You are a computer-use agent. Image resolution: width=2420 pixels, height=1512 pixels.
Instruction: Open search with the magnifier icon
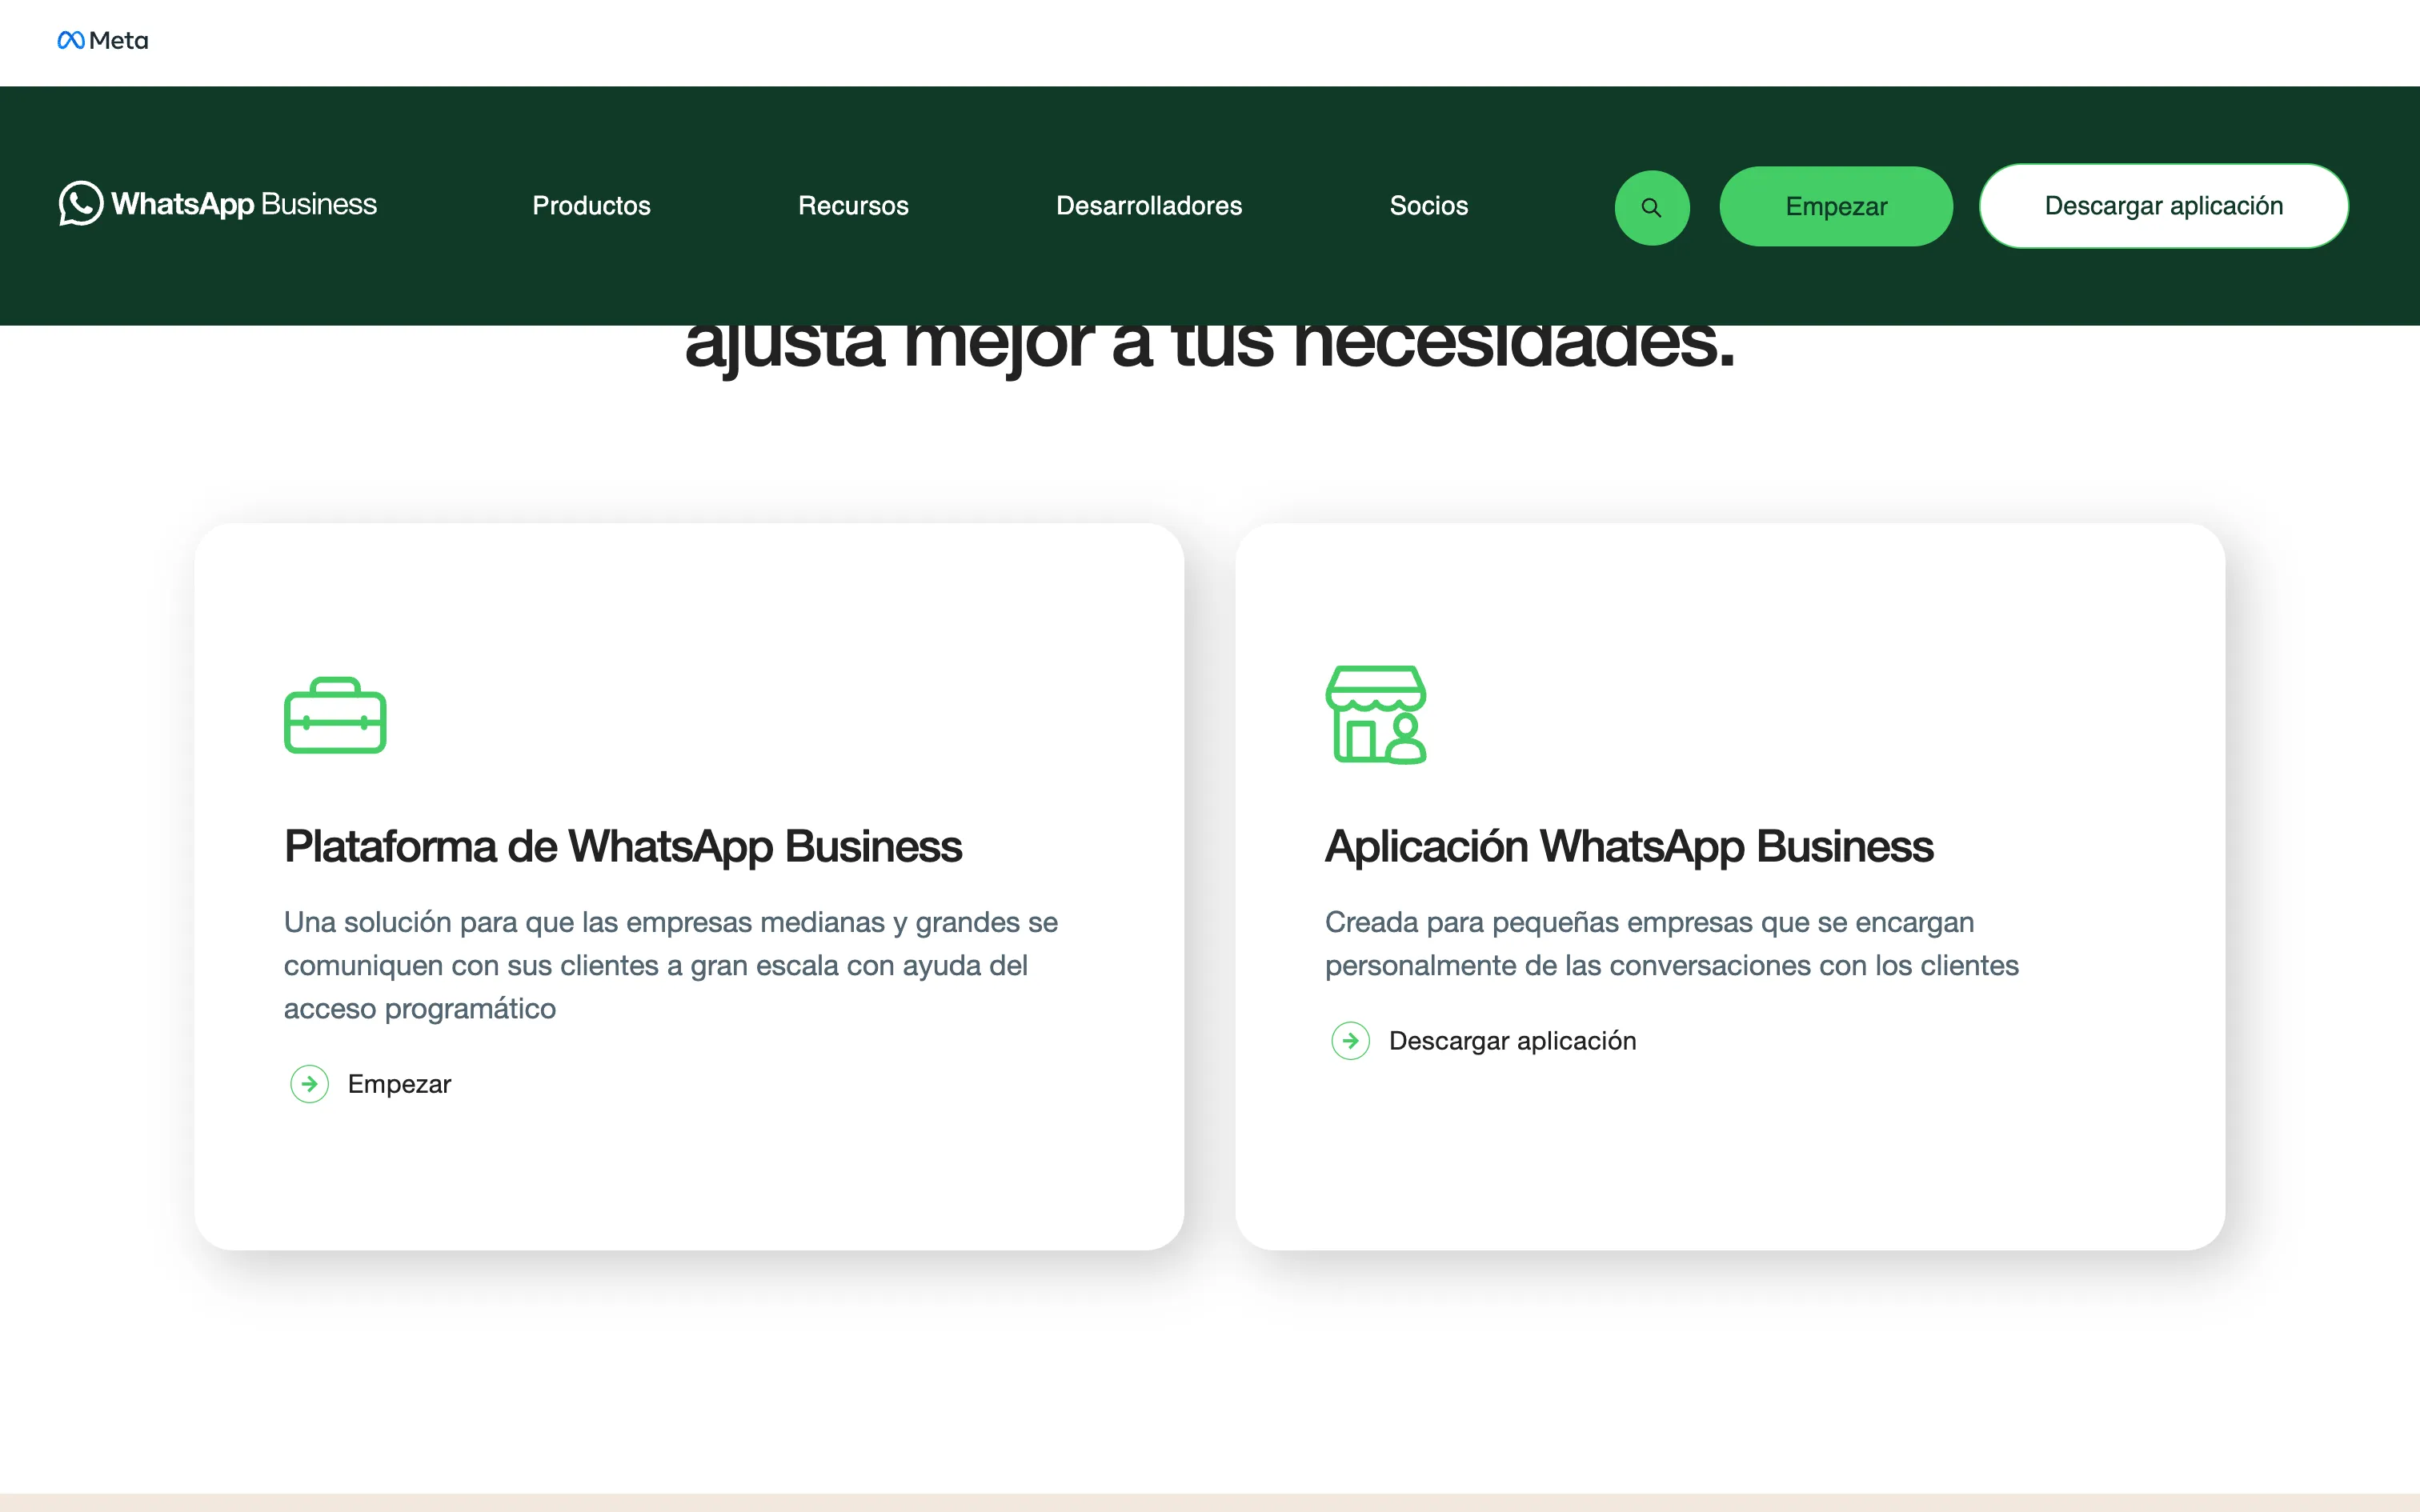[x=1651, y=207]
